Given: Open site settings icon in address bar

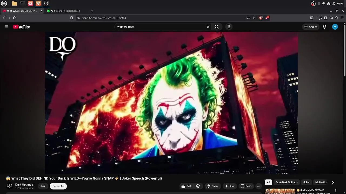Looking at the screenshot, I should point(78,18).
